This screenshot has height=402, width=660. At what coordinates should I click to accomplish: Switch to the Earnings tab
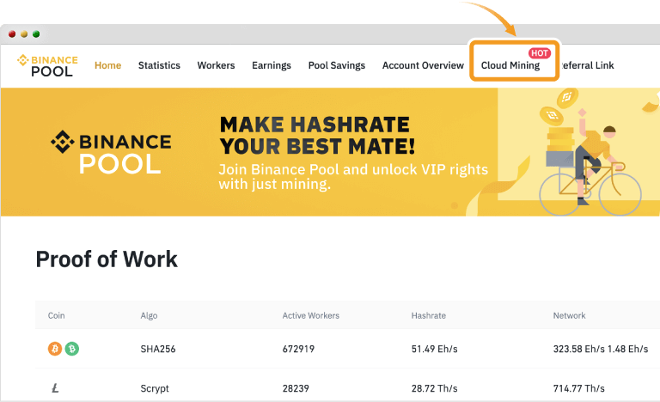[272, 65]
